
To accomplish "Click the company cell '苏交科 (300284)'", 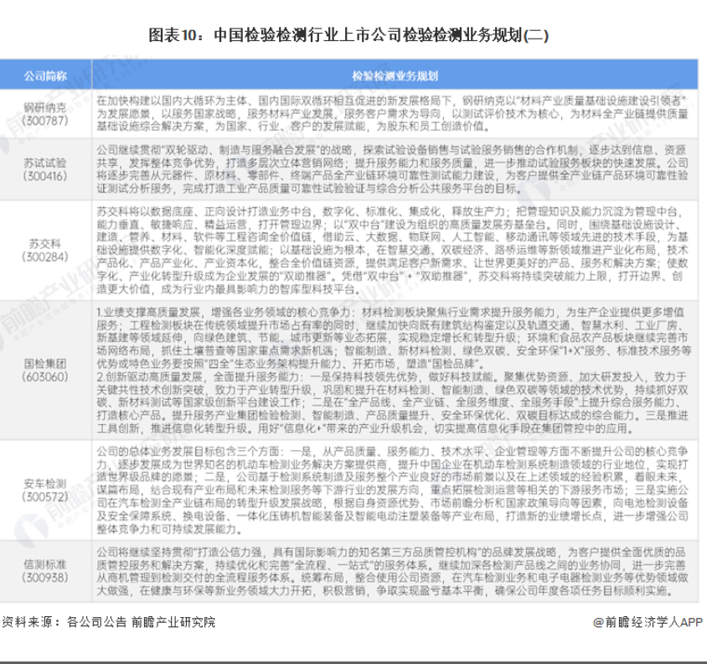I will tap(45, 250).
